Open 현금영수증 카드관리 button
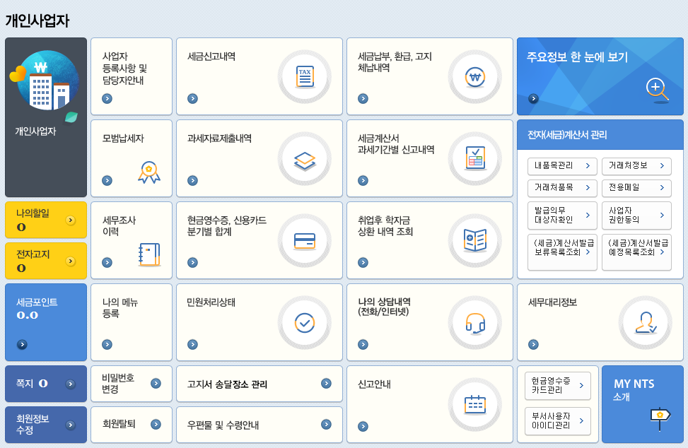The image size is (688, 448). [x=558, y=385]
